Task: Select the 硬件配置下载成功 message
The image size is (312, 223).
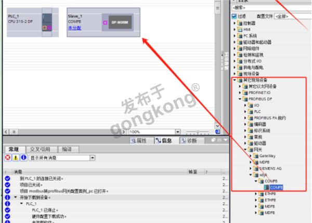Action: coord(49,216)
